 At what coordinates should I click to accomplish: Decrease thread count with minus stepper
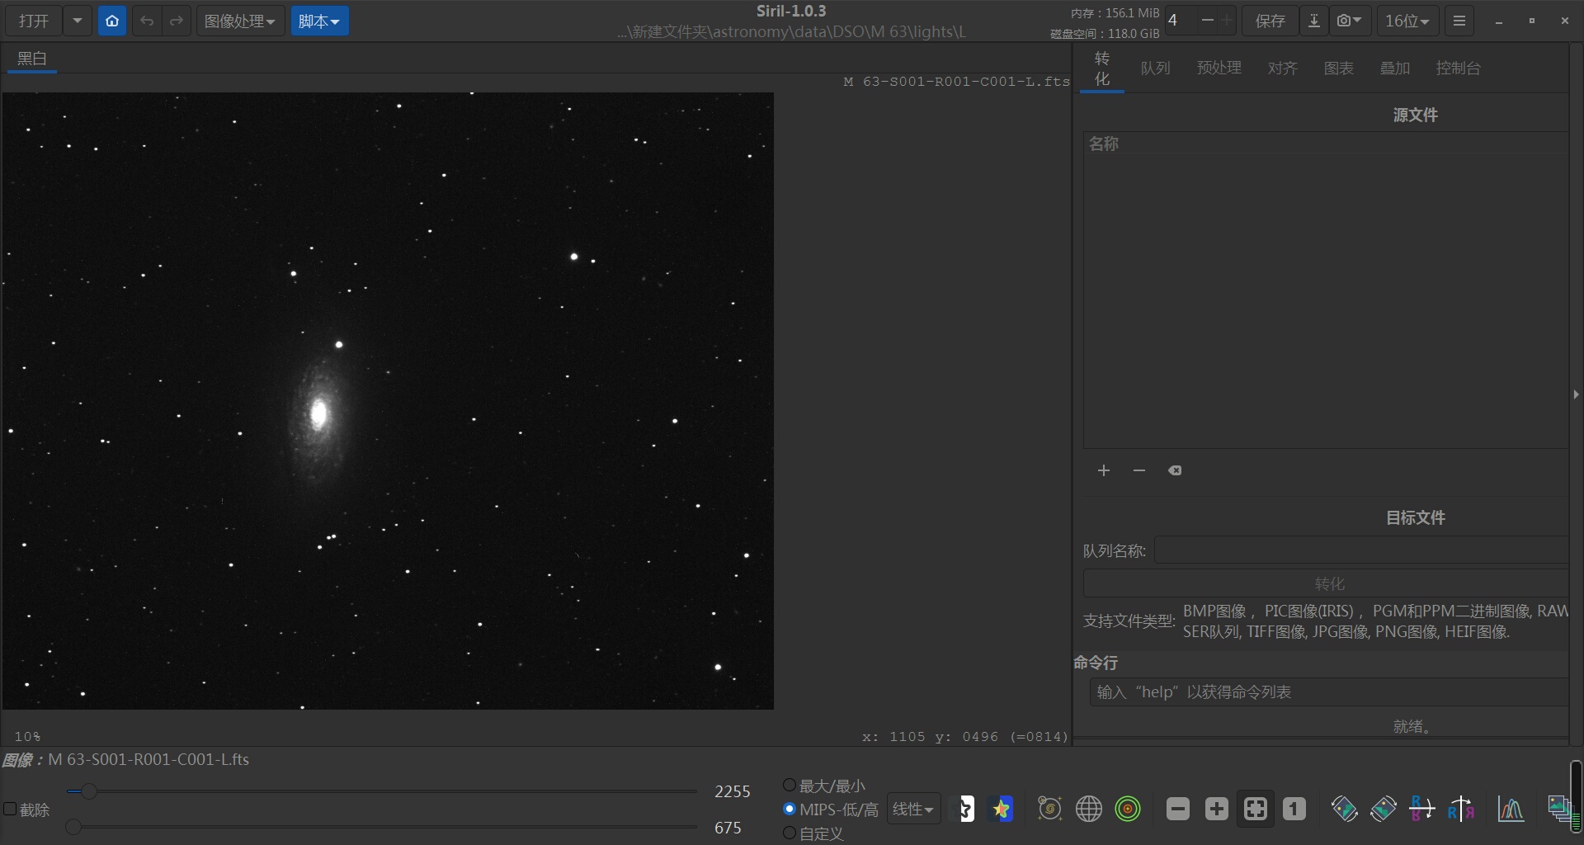pos(1207,21)
